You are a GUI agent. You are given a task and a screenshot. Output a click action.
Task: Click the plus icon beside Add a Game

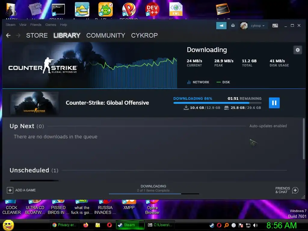coord(10,190)
